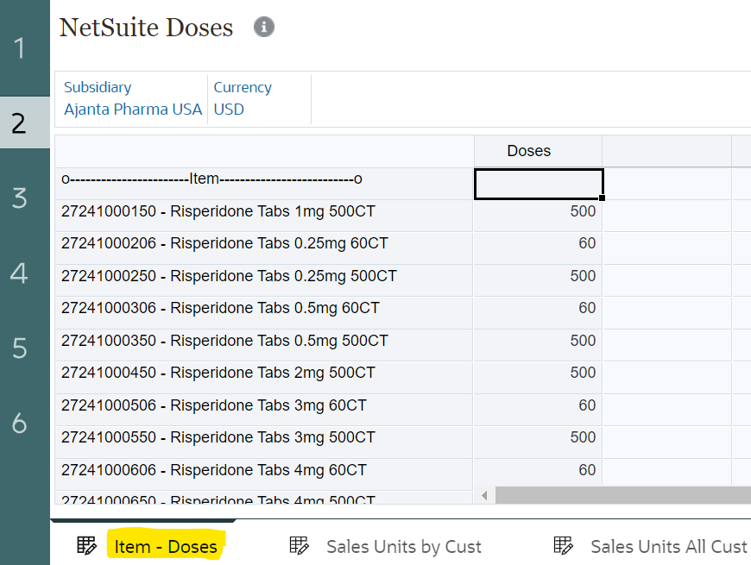This screenshot has width=751, height=565.
Task: Select the Risperidone Tabs 1mg 500CT row
Action: 218,211
